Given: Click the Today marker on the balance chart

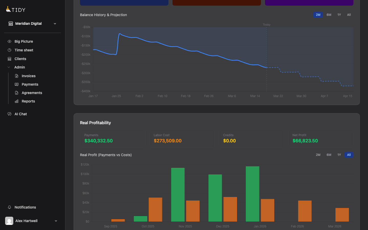Looking at the screenshot, I should tap(267, 25).
